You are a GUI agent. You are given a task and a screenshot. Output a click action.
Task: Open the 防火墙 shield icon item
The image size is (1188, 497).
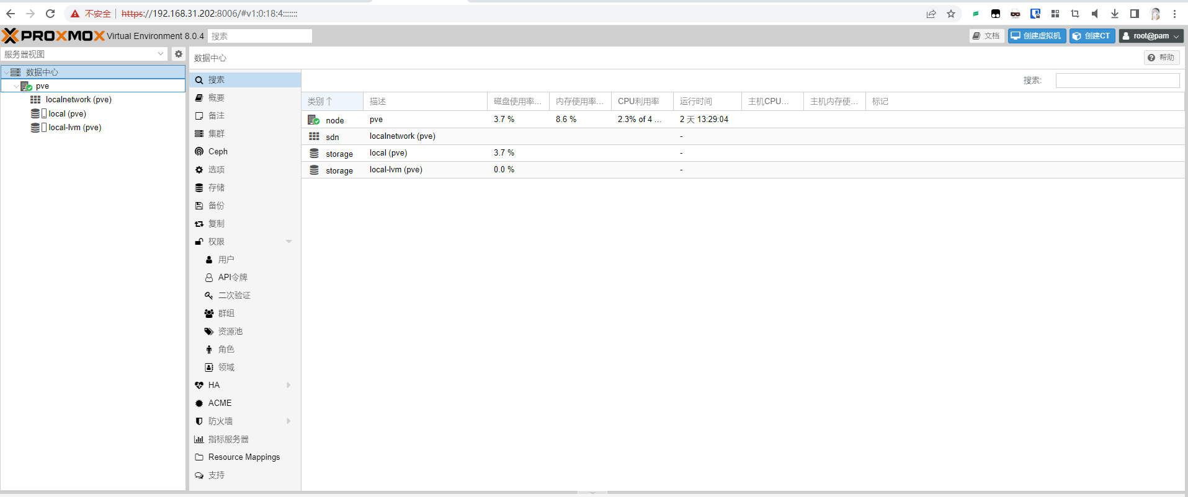click(x=199, y=421)
